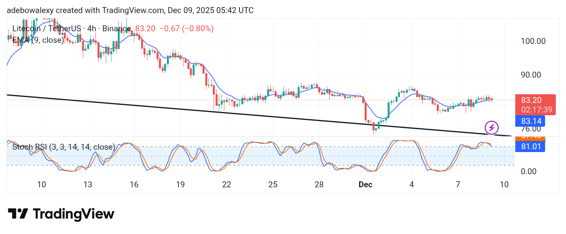The height and width of the screenshot is (234, 566).
Task: Click the 16 date axis label
Action: coord(134,185)
